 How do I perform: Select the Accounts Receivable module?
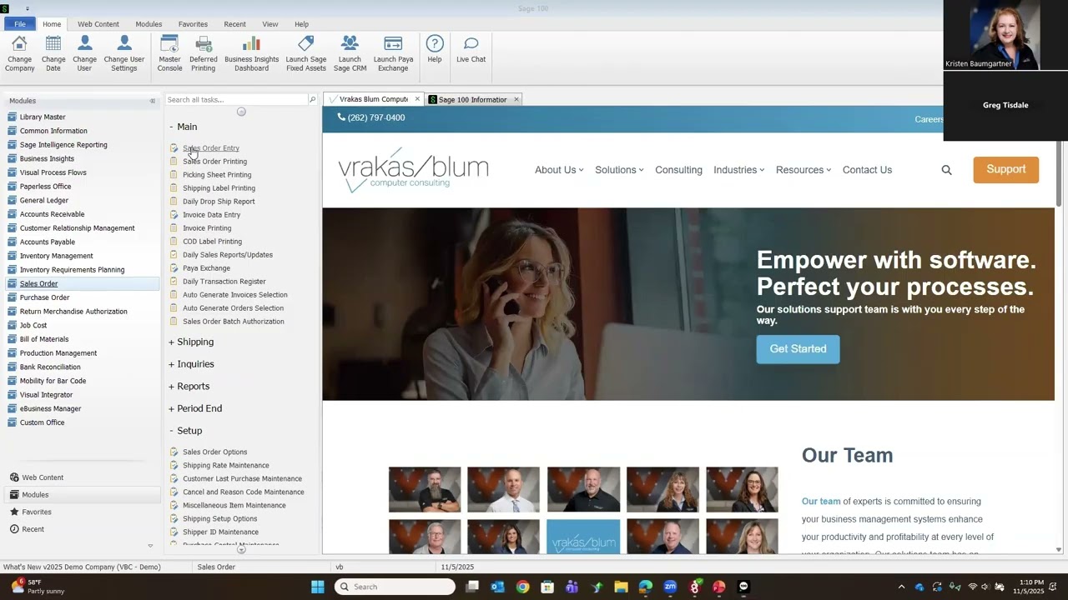tap(52, 214)
